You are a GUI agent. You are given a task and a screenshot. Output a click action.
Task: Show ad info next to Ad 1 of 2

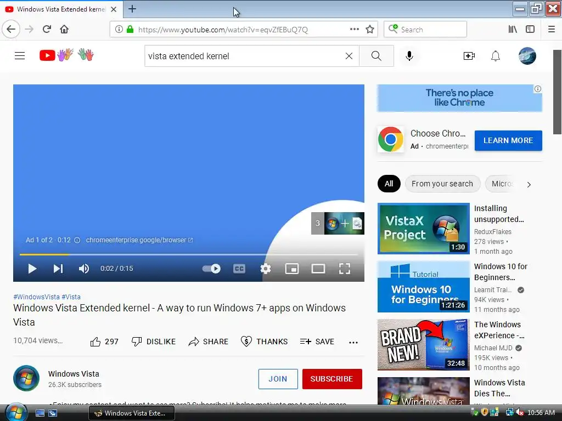77,240
